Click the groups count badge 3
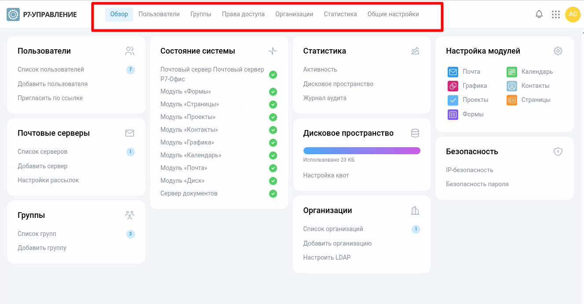584x304 pixels. click(x=130, y=234)
